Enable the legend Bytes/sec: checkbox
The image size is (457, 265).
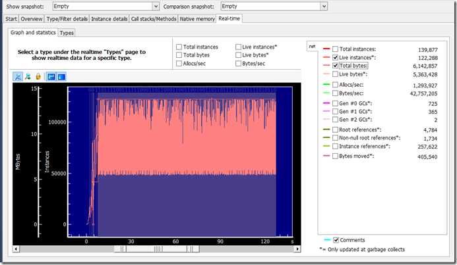(335, 93)
